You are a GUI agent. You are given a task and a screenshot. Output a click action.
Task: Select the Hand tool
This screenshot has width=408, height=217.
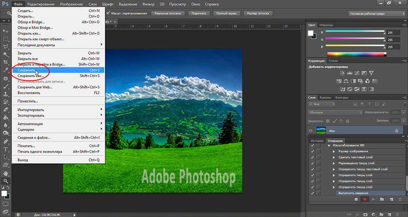tap(5, 173)
